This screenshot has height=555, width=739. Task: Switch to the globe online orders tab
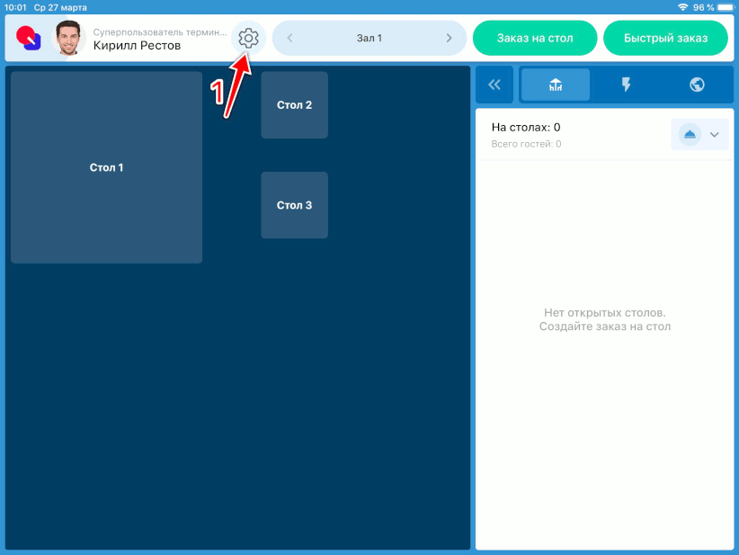(697, 85)
